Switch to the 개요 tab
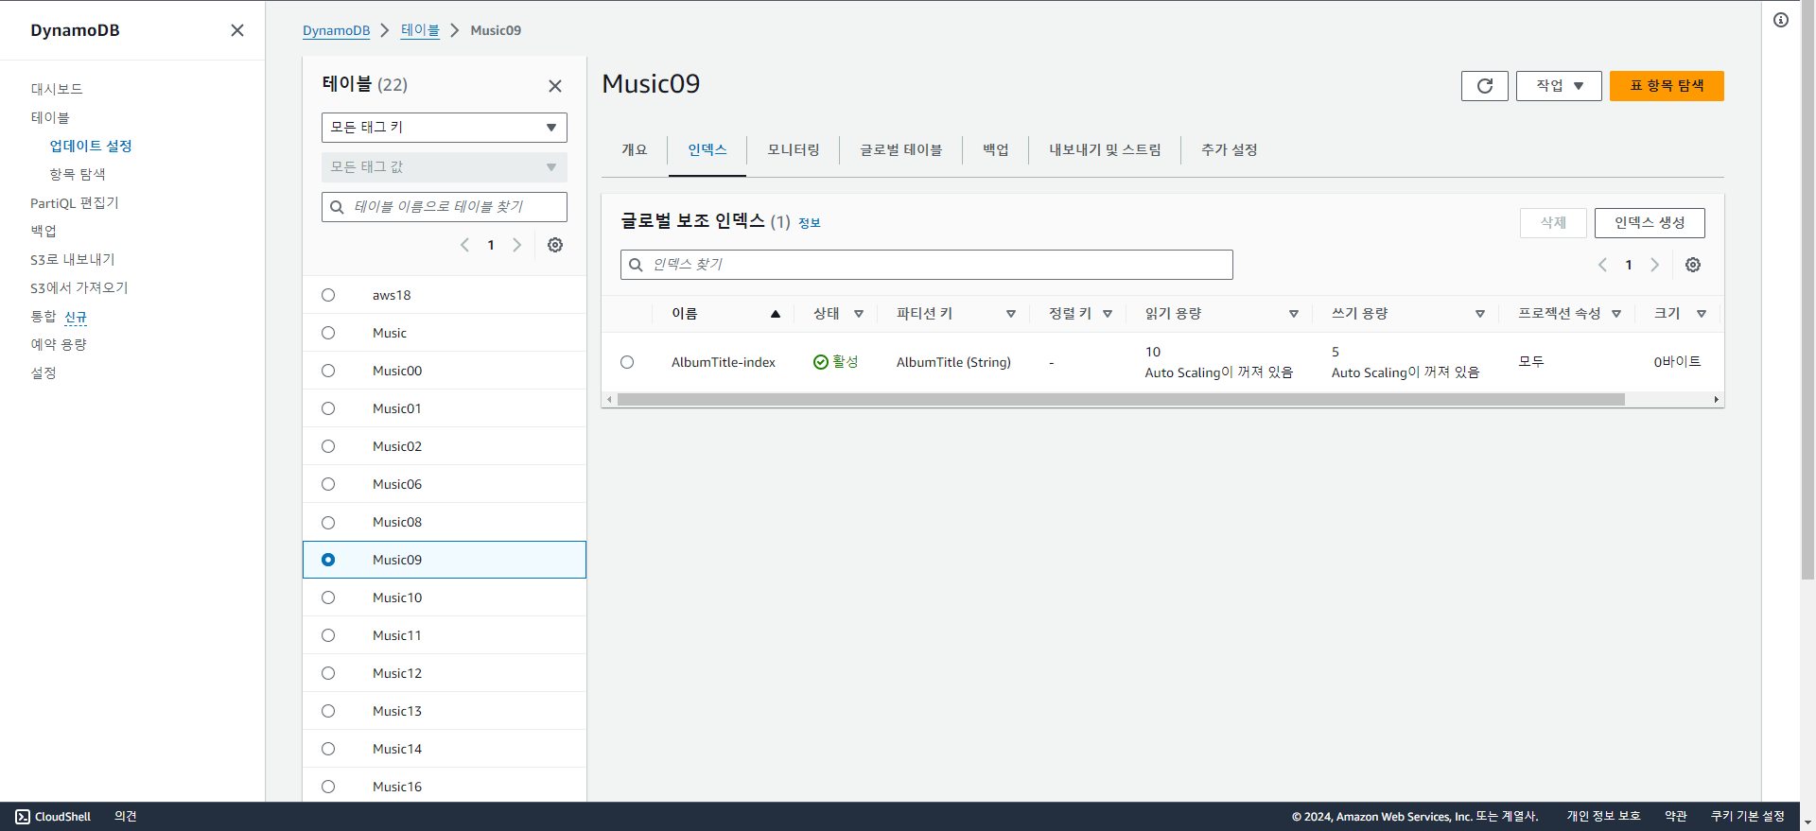 click(635, 150)
